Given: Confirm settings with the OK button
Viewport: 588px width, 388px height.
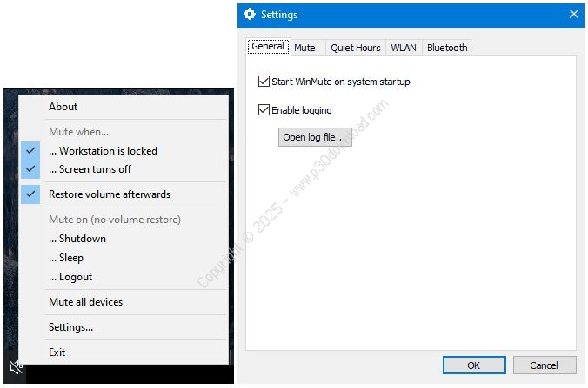Looking at the screenshot, I should click(473, 365).
